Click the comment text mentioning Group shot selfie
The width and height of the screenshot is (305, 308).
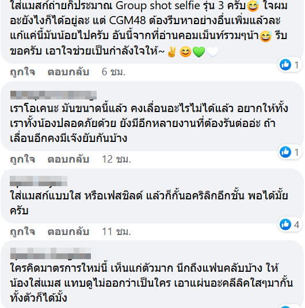(x=149, y=28)
